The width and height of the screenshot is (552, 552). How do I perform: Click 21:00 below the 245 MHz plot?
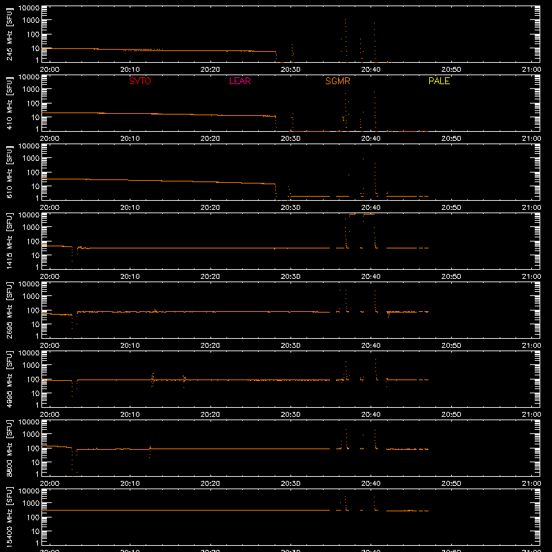click(531, 70)
